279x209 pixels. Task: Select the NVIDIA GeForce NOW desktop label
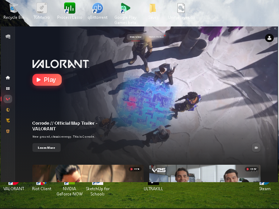pyautogui.click(x=70, y=191)
